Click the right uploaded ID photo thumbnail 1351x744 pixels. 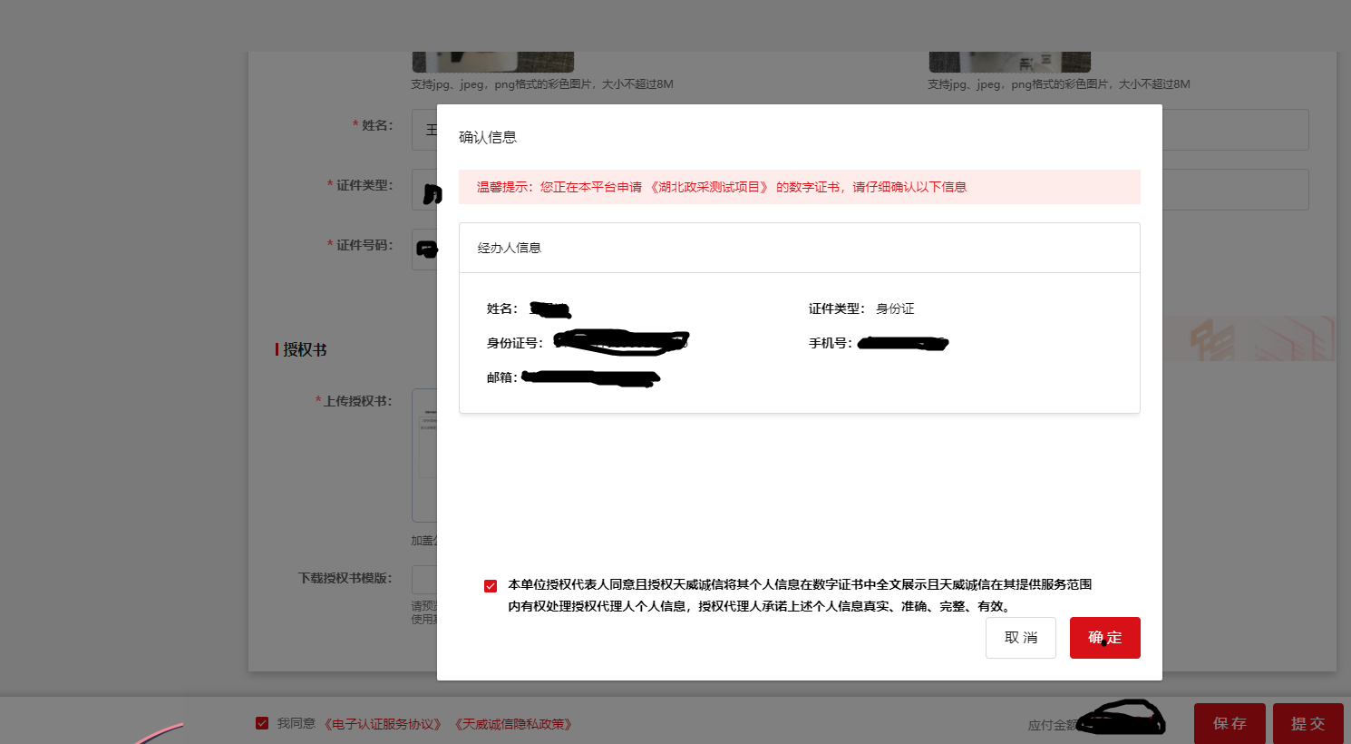coord(1009,62)
